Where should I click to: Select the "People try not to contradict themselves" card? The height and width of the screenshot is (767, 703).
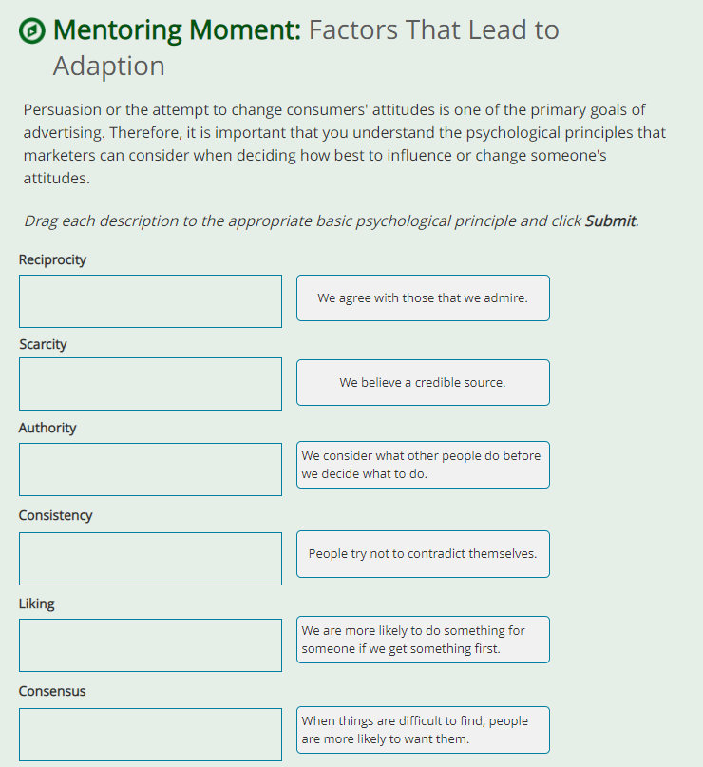pos(423,554)
